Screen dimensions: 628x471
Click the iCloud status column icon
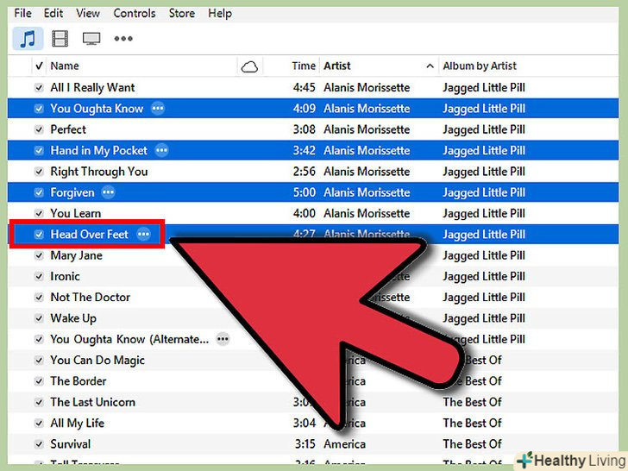tap(249, 67)
